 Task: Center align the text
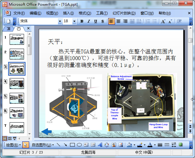(x=118, y=21)
